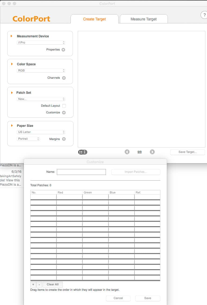207x305 pixels.
Task: Click the Red column header
Action: click(x=69, y=192)
